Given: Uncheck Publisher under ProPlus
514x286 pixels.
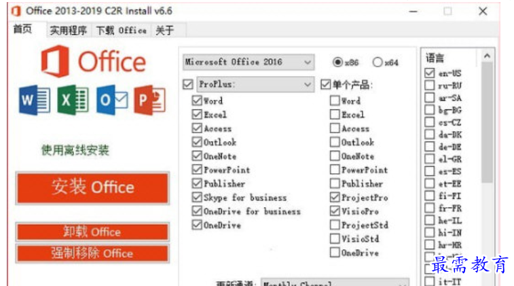Looking at the screenshot, I should pyautogui.click(x=197, y=183).
